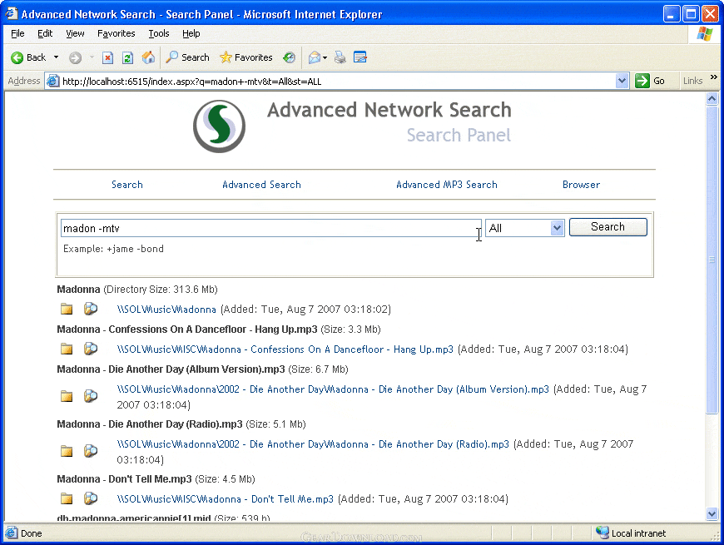Open folder icon for \\SOL\Music\Madonna result
Screen dimensions: 724x545
[67, 309]
